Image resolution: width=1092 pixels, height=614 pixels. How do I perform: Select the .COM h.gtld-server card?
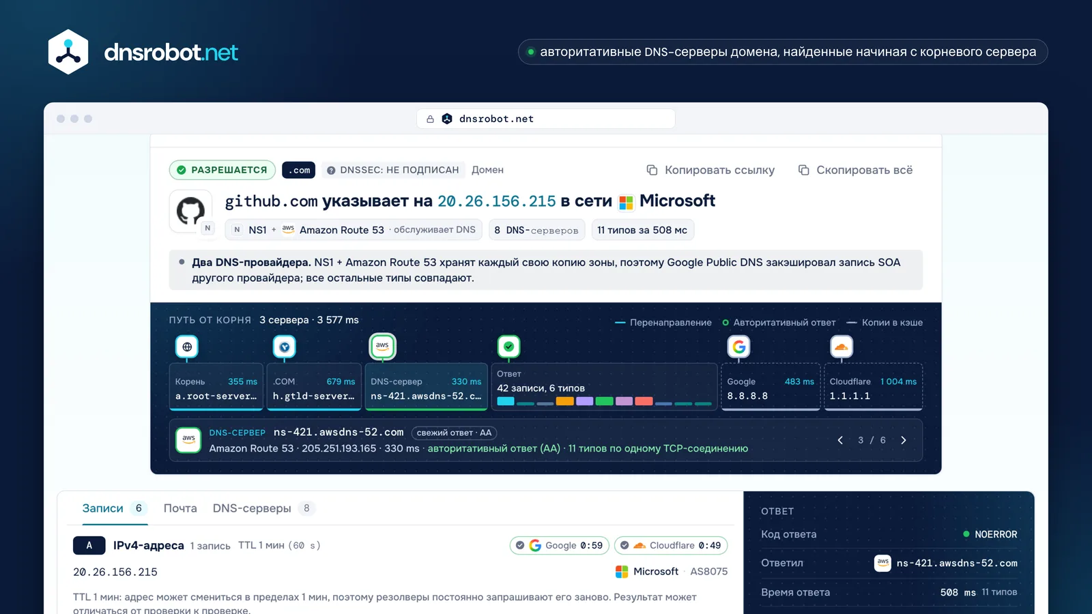[314, 387]
